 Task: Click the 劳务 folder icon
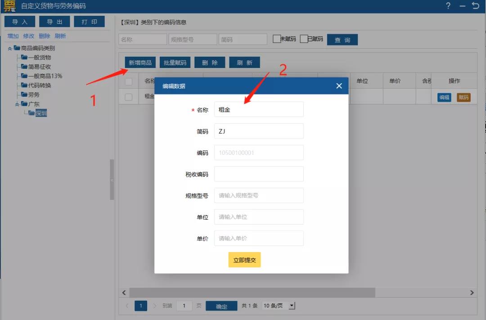click(24, 94)
